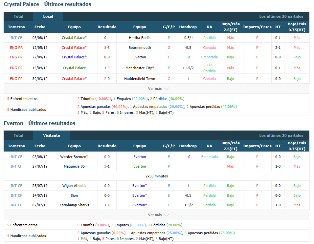Open Maguncia 05 team link
314x244 pixels.
click(74, 166)
